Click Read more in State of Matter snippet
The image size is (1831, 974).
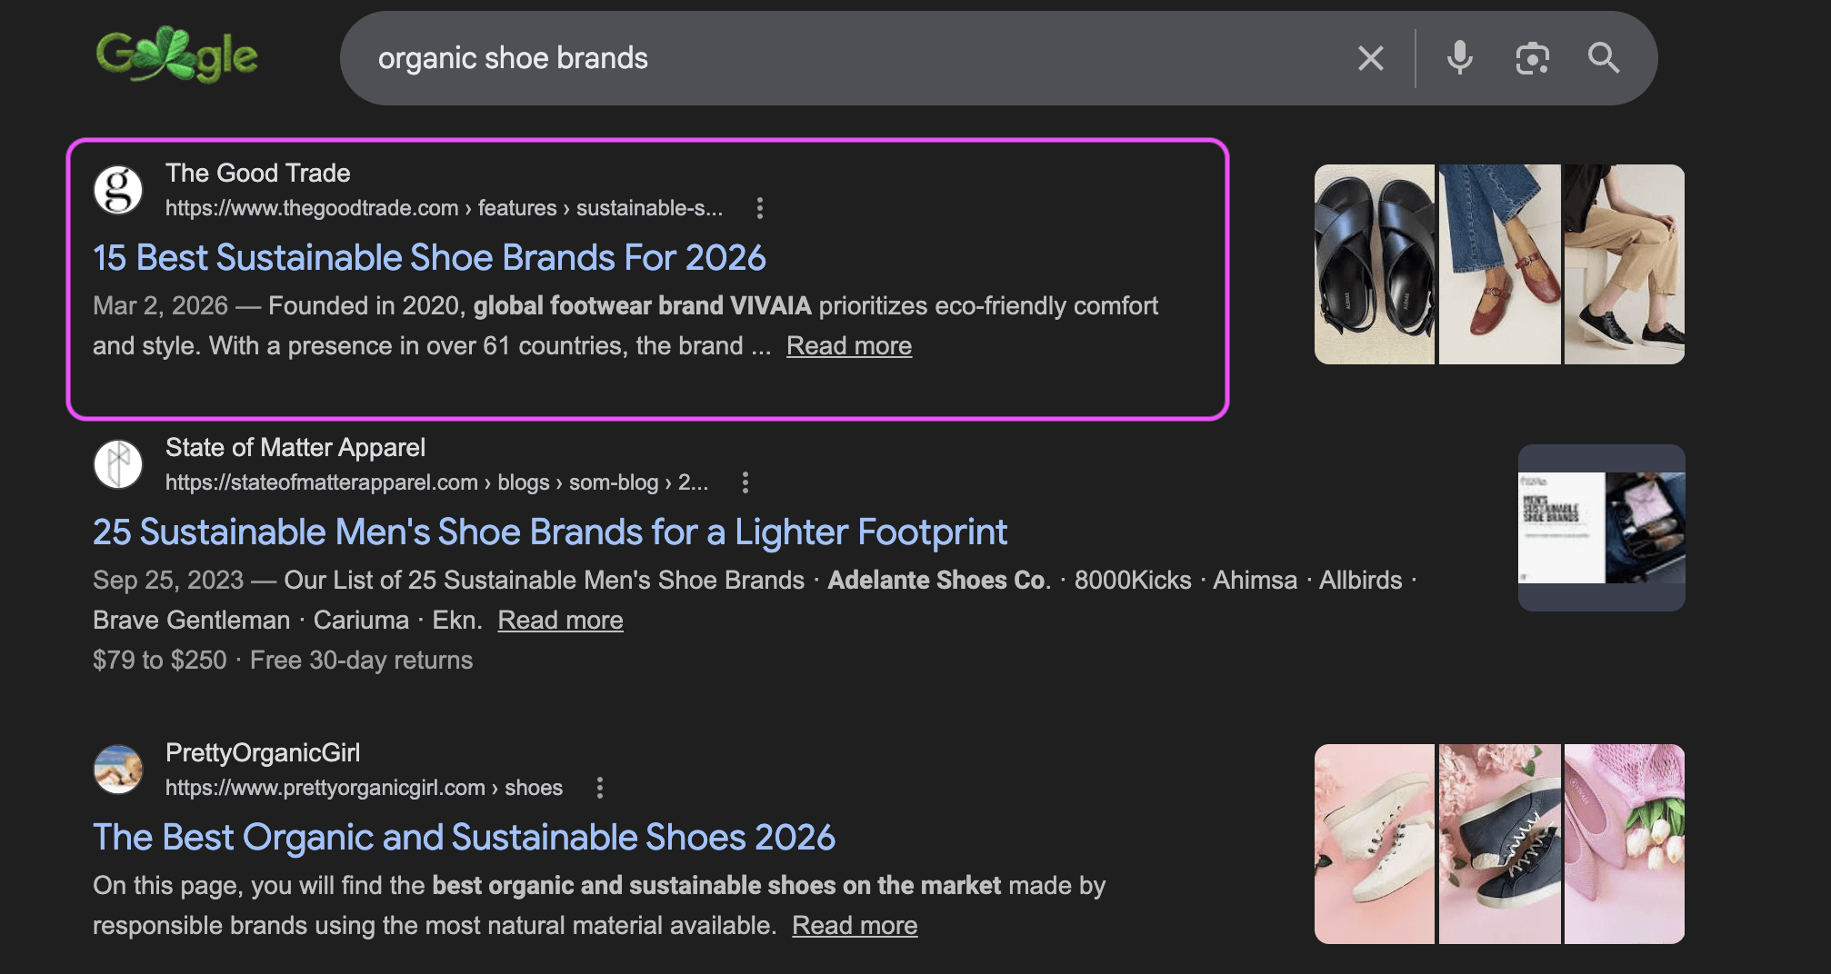pyautogui.click(x=561, y=621)
